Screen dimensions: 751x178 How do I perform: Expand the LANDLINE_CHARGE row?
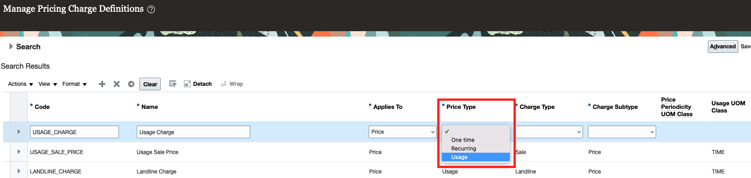19,171
